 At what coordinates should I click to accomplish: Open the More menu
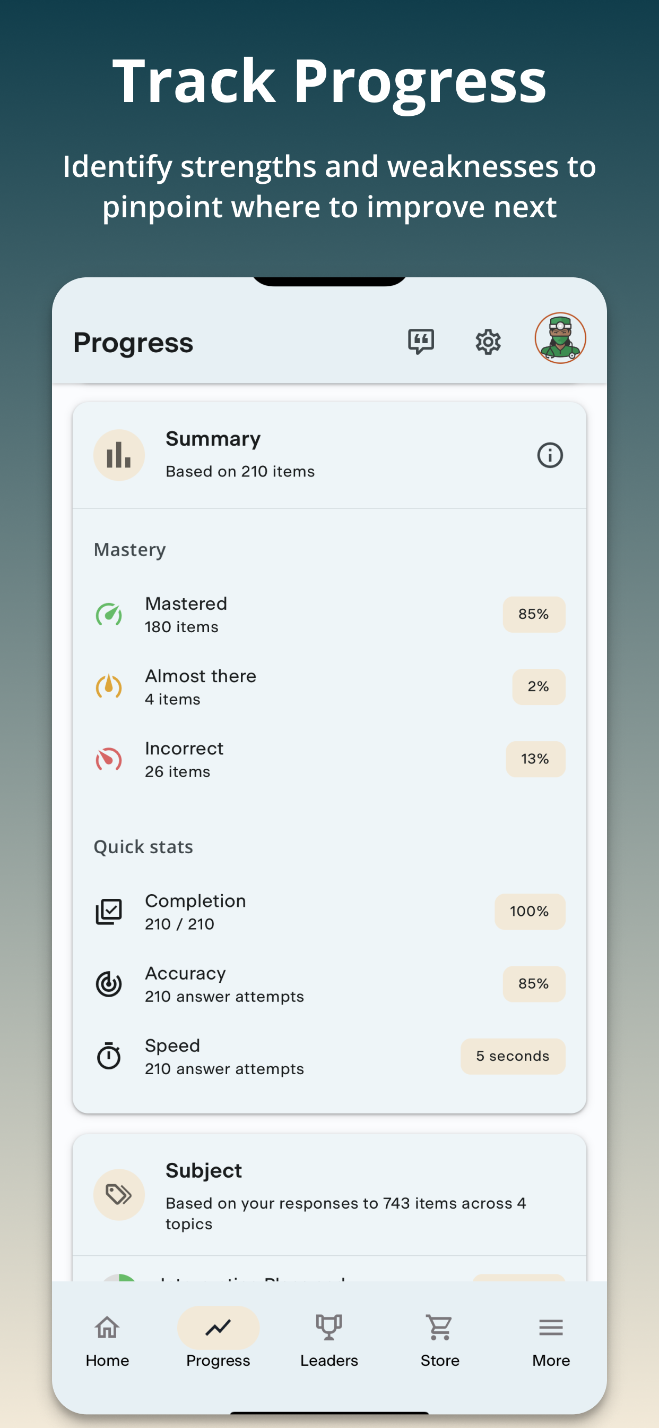(551, 1340)
